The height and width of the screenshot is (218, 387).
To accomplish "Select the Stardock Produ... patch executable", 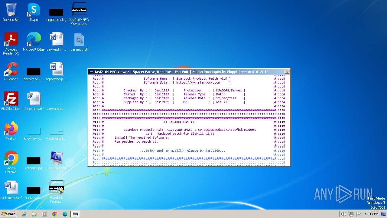I will tap(56, 192).
